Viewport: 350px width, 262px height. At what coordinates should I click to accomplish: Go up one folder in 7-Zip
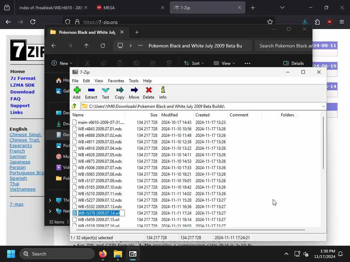pyautogui.click(x=74, y=106)
